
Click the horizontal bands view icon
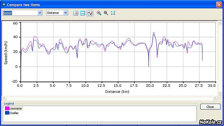coord(82,13)
